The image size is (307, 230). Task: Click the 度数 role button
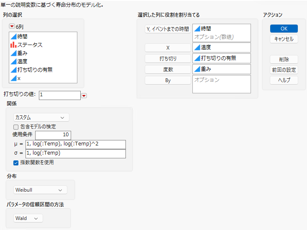coord(168,70)
